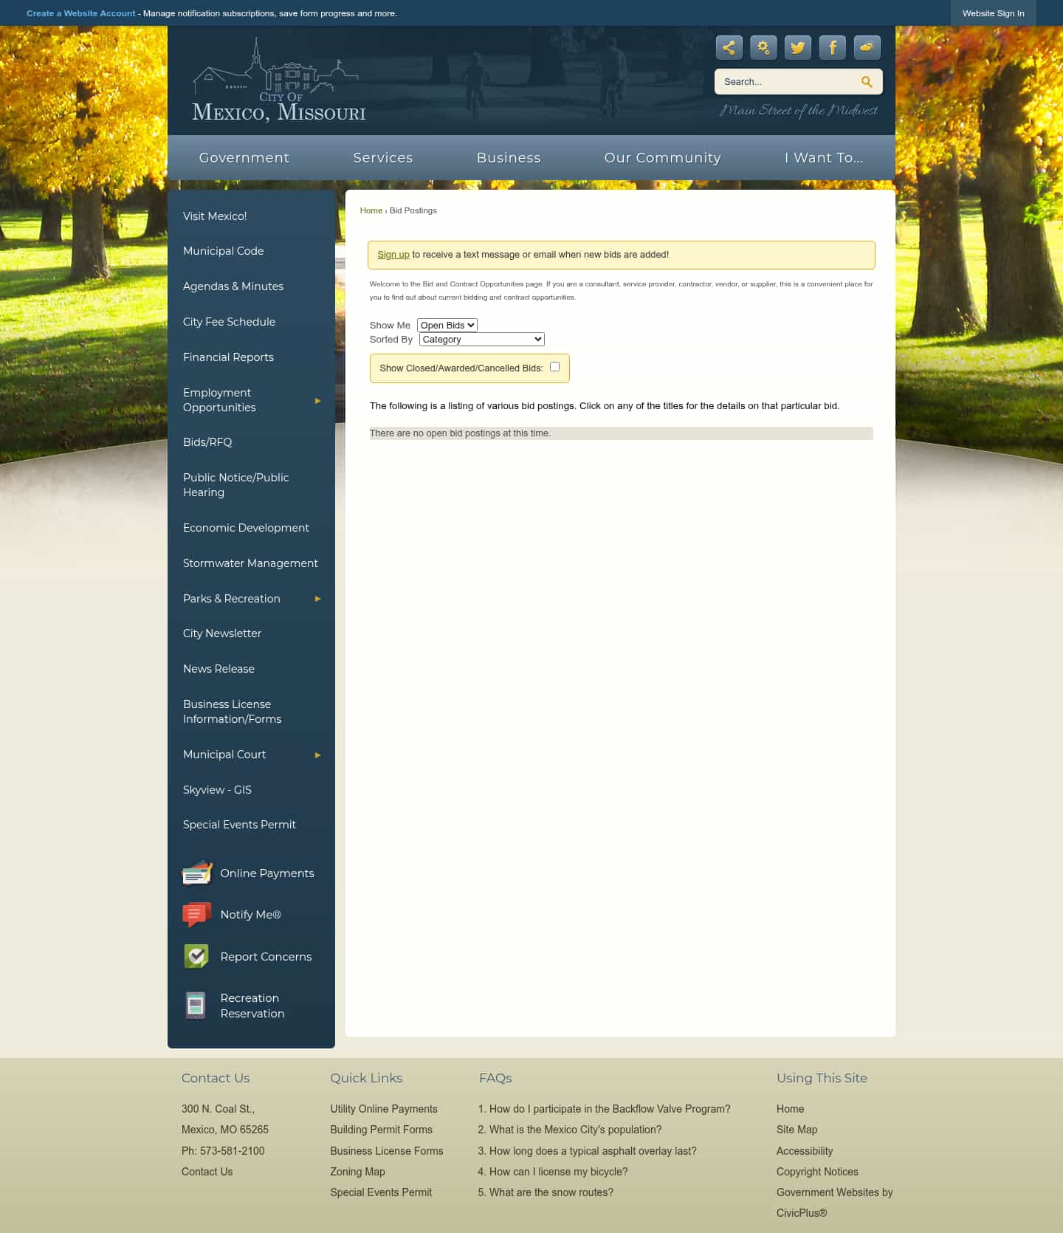Open license my bicycle FAQ

pos(558,1172)
